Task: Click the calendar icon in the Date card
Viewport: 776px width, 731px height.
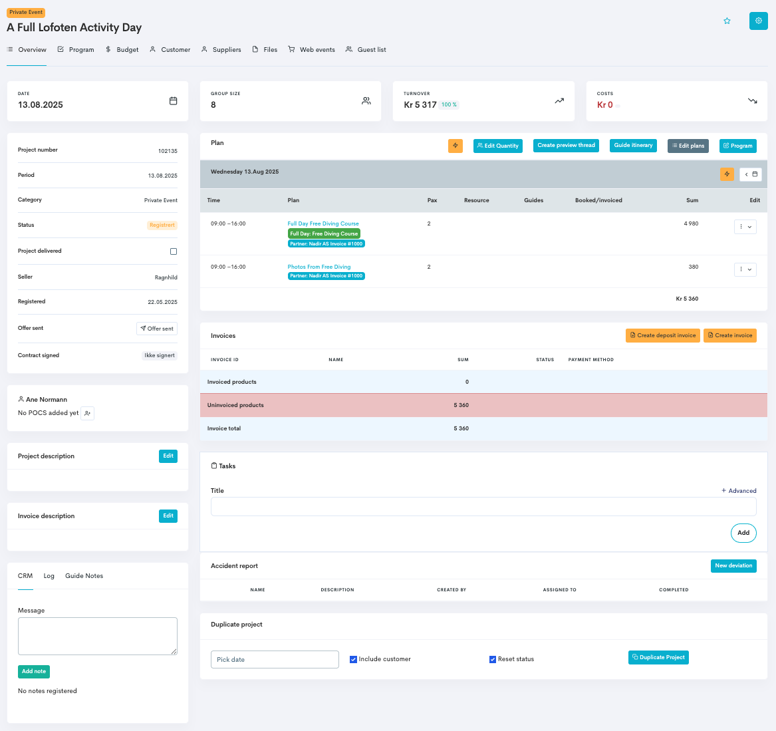Action: tap(174, 101)
